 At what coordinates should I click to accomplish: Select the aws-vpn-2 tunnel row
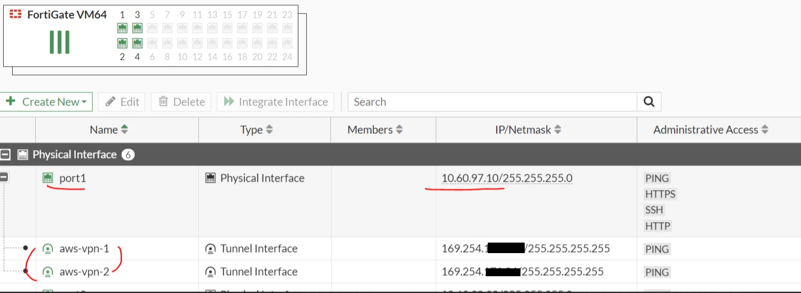400,272
